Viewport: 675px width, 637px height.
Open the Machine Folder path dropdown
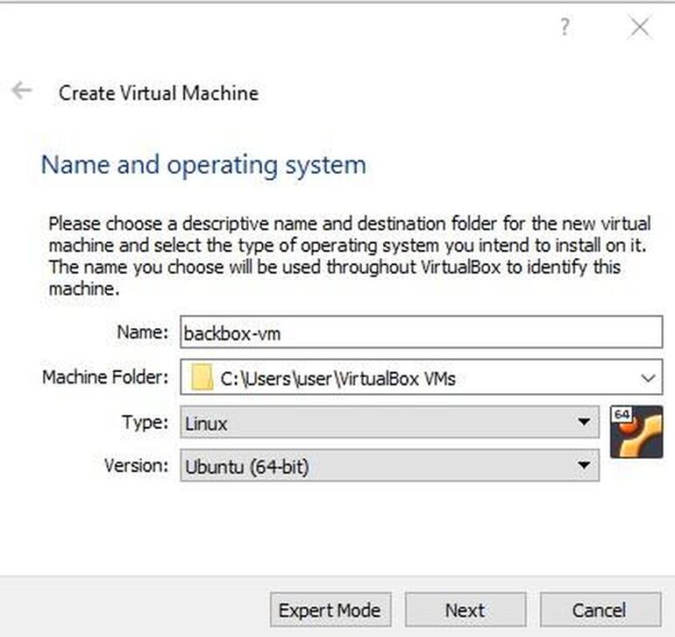[x=648, y=378]
